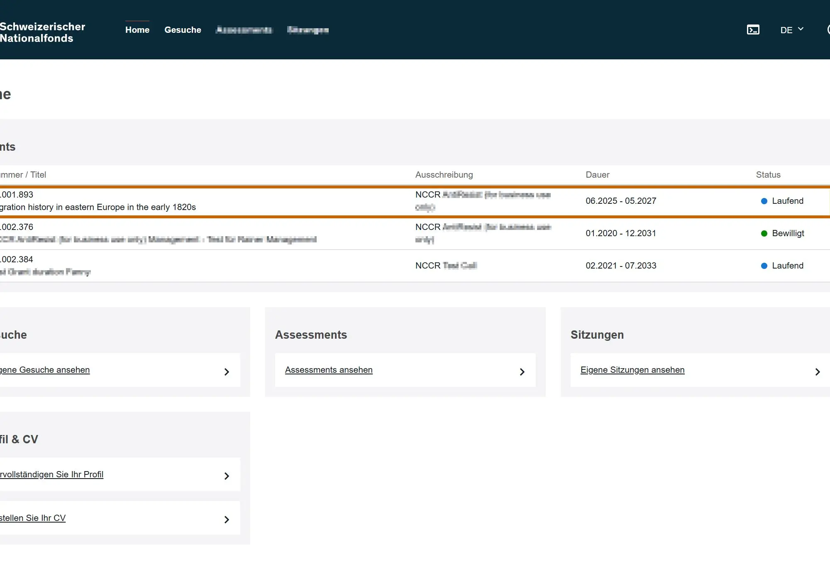Open the Gesuche menu item

point(183,30)
